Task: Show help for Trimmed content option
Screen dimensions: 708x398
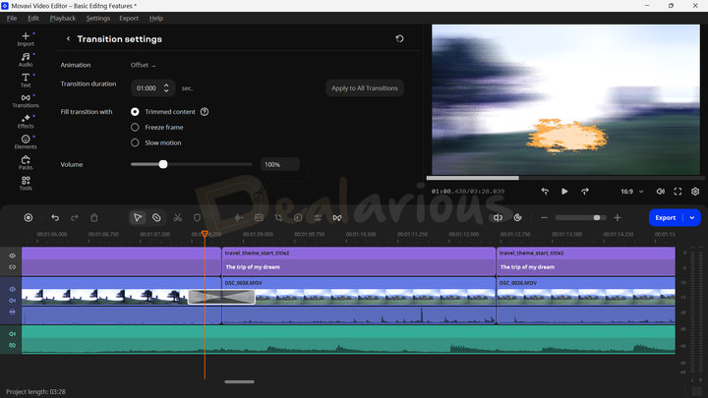Action: tap(205, 111)
